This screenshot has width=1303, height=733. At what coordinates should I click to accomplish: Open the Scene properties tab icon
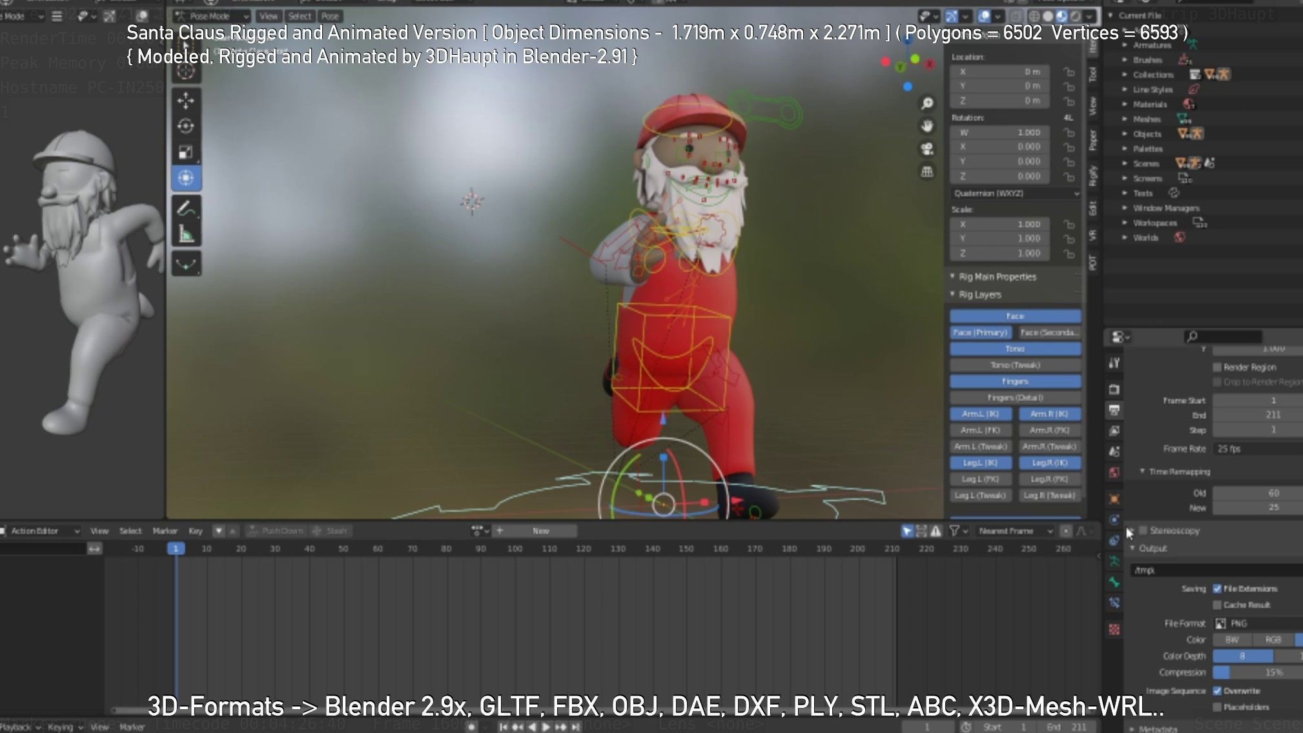(1114, 452)
